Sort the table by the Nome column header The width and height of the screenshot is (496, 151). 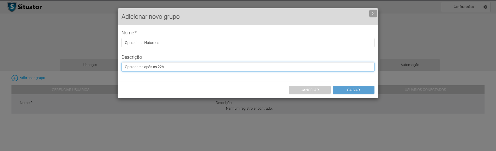click(x=25, y=103)
